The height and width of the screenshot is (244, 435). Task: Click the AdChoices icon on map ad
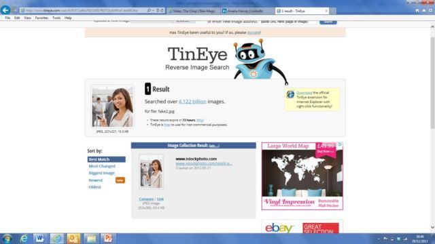point(340,144)
